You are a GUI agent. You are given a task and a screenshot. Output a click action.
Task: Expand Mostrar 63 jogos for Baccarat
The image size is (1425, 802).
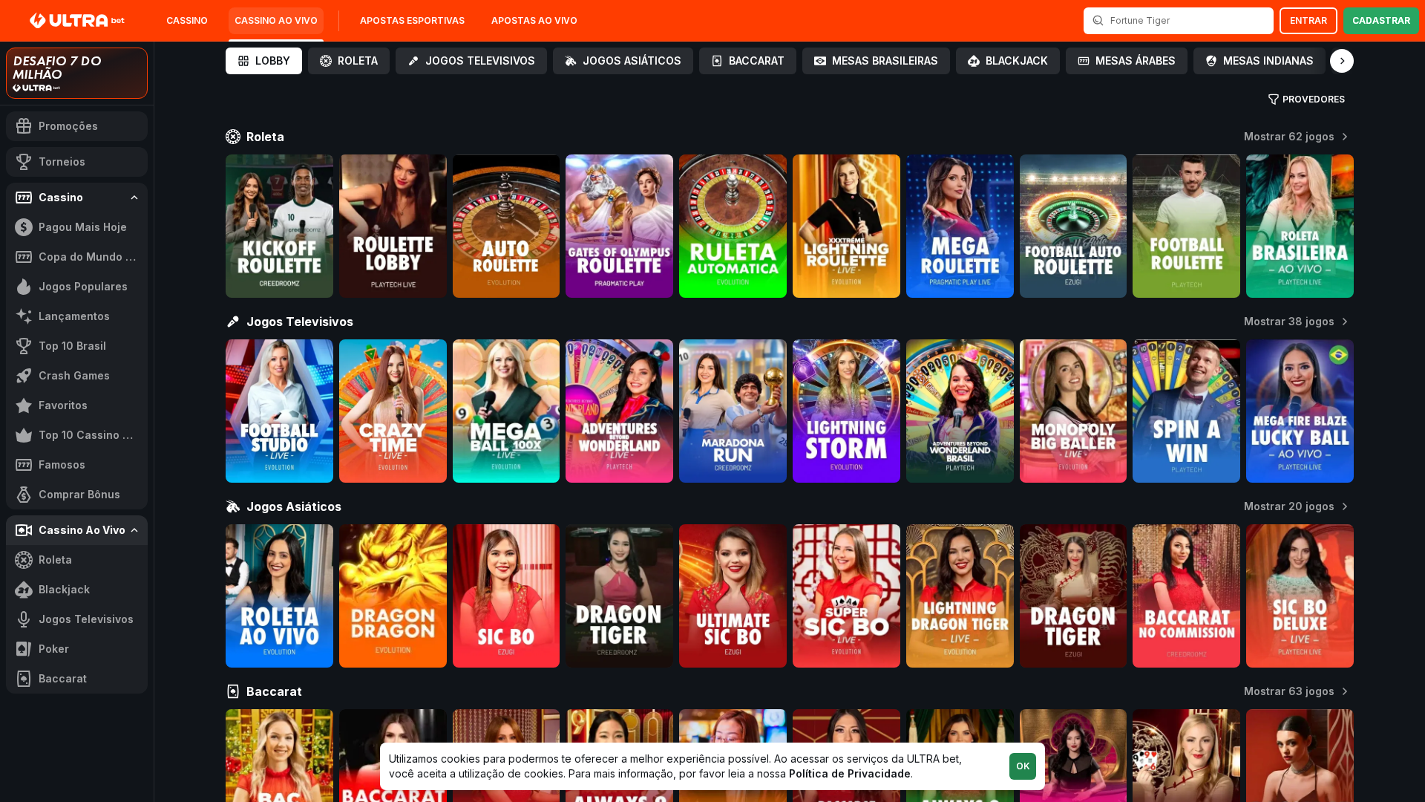point(1297,691)
